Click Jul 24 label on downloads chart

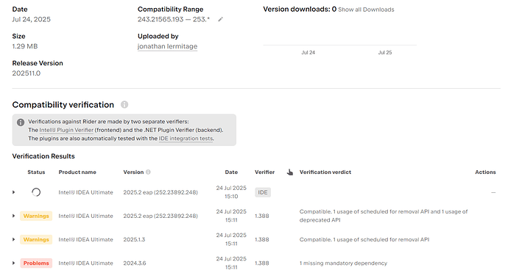click(308, 52)
